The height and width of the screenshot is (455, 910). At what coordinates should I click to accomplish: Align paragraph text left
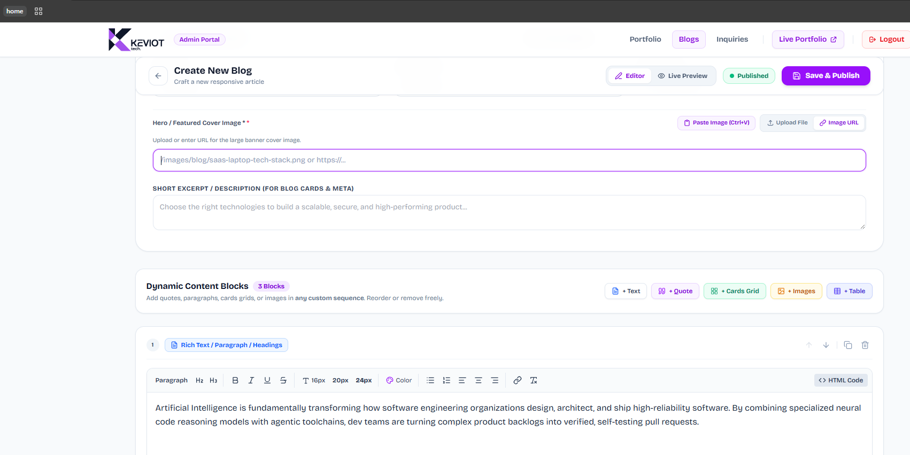[x=462, y=380]
